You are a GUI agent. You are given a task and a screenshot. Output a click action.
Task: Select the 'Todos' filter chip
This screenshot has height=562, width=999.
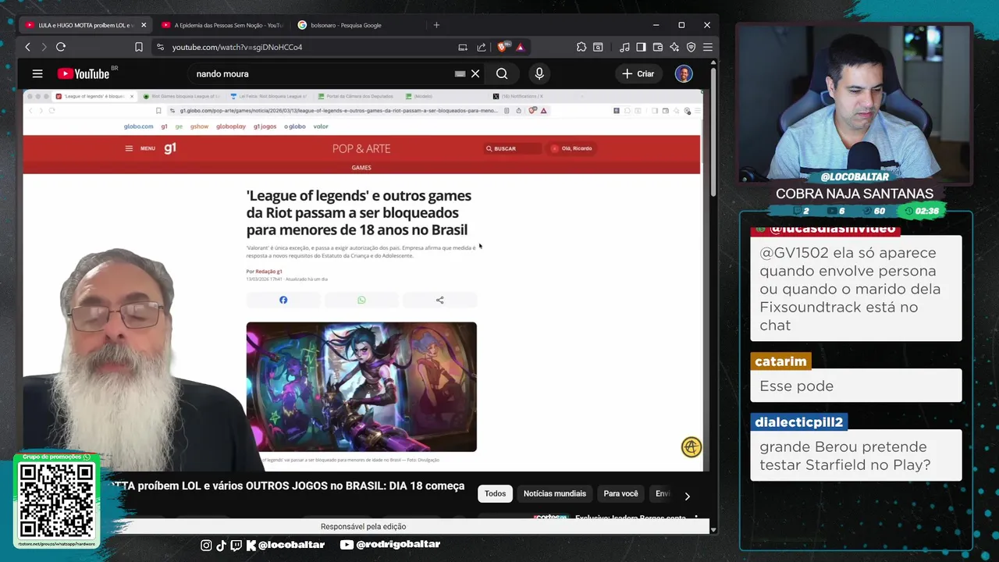tap(495, 493)
